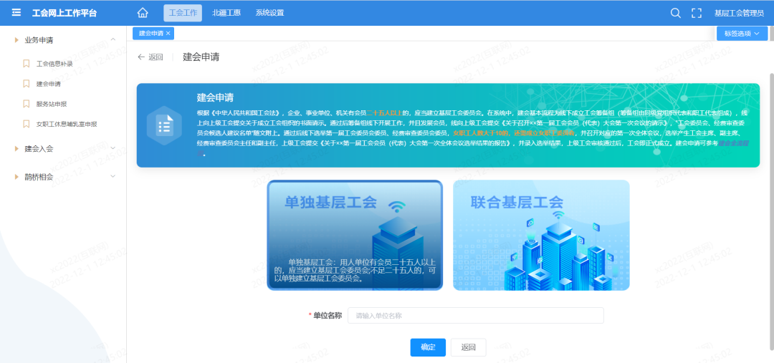Open 系统设置 top menu
Viewport: 774px width, 363px height.
[269, 13]
